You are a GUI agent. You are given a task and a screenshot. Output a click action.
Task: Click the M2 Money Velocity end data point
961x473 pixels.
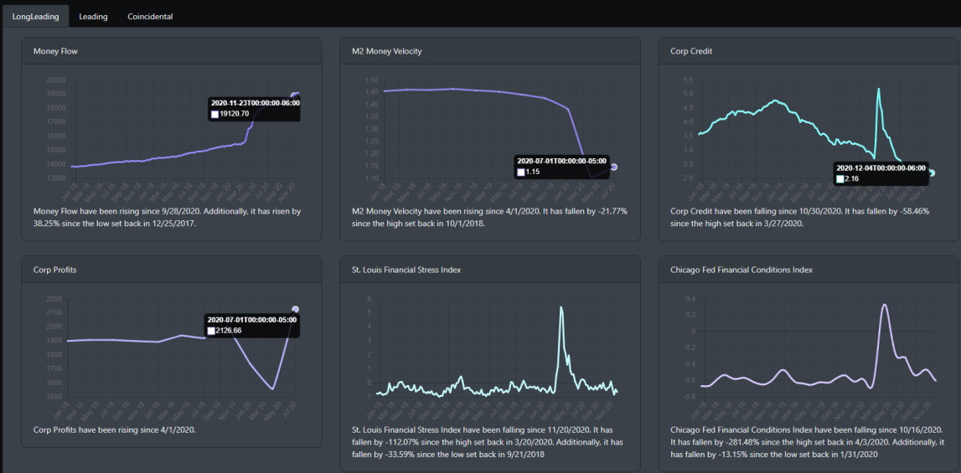pyautogui.click(x=613, y=167)
